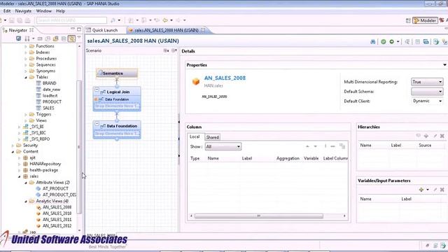The width and height of the screenshot is (448, 252).
Task: Click the Navigator collapse all icon
Action: click(x=64, y=38)
